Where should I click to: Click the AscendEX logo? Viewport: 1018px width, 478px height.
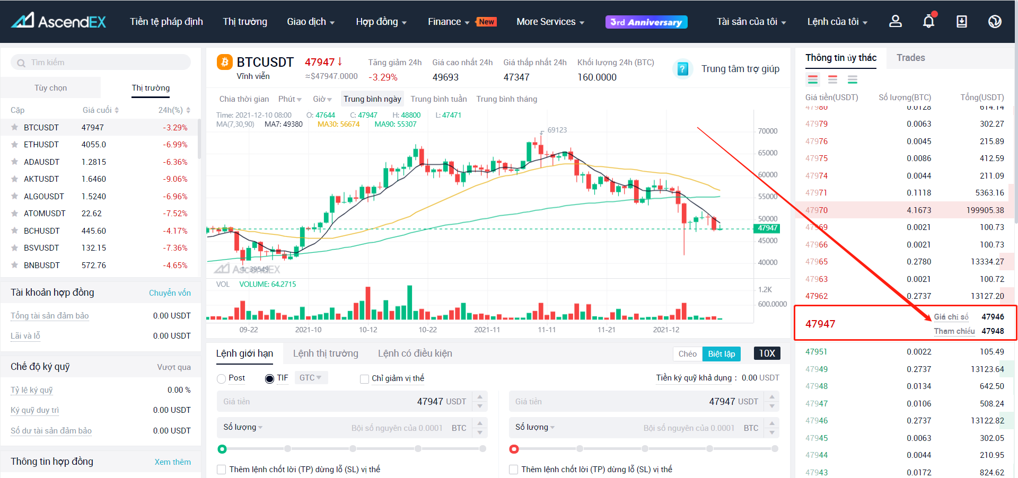59,21
